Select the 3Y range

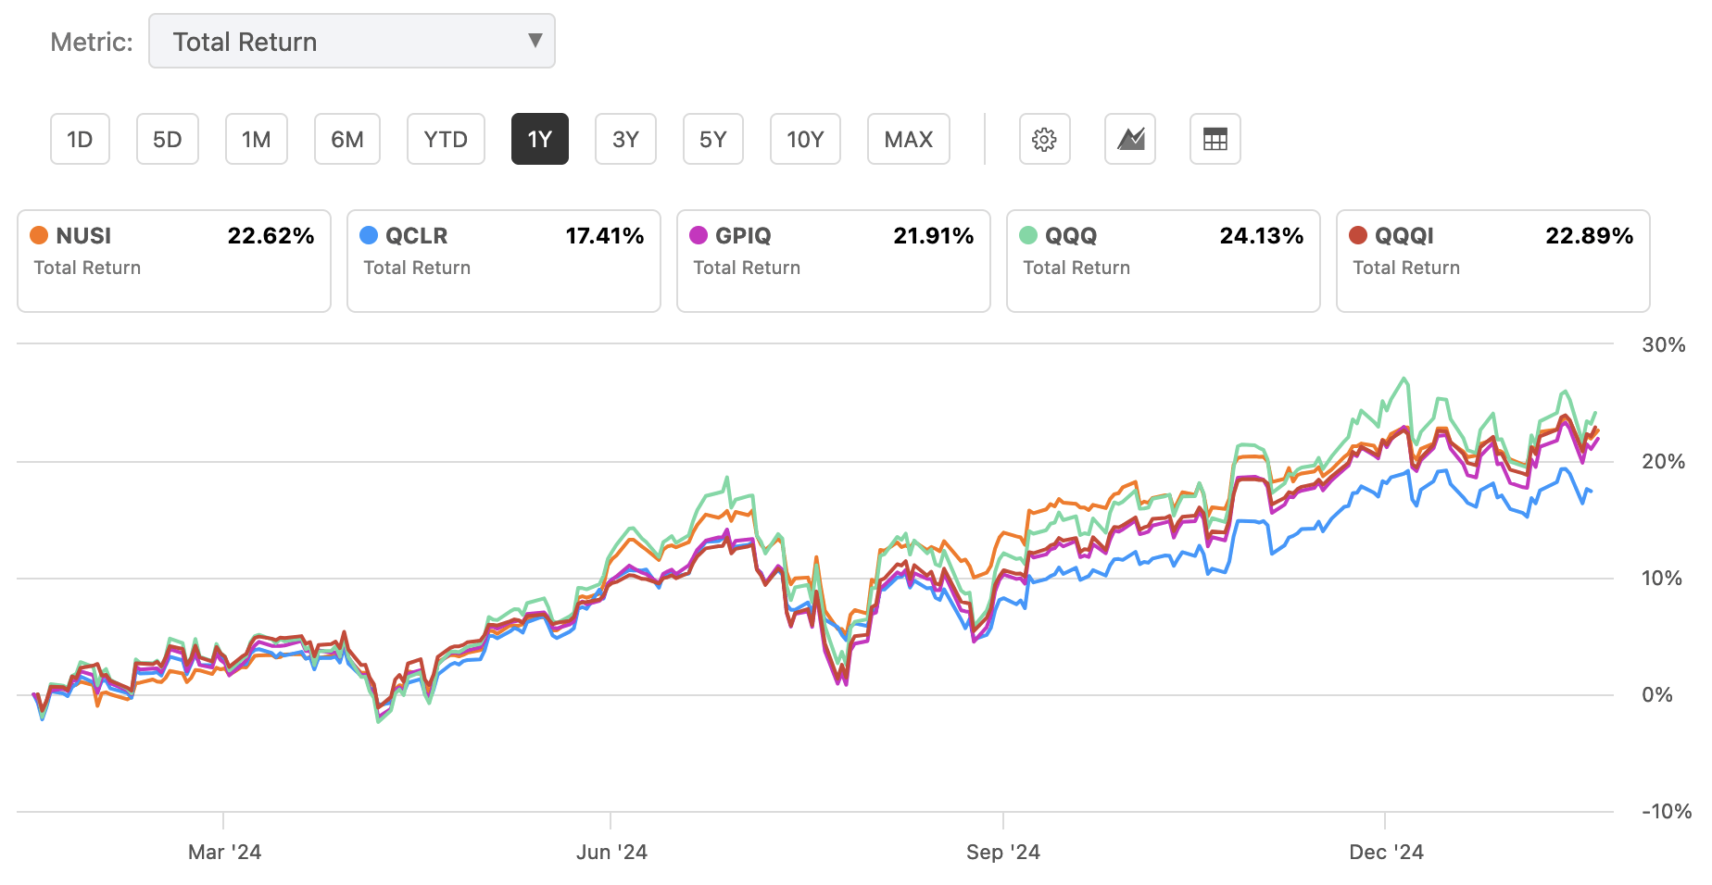(625, 139)
